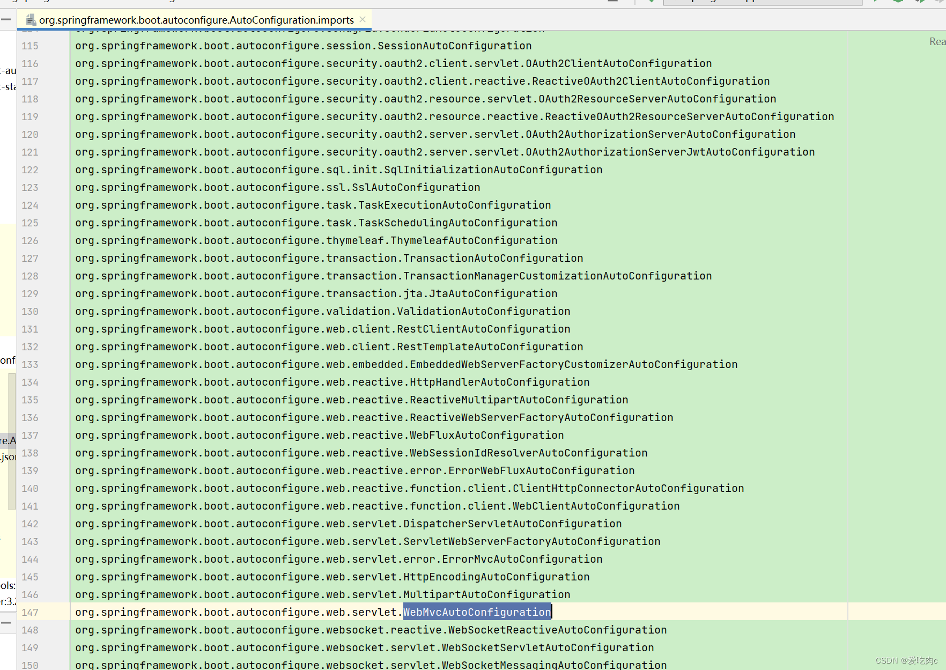Viewport: 946px width, 670px height.
Task: Click the file icon on the AutoConfiguration.imports tab
Action: point(31,20)
